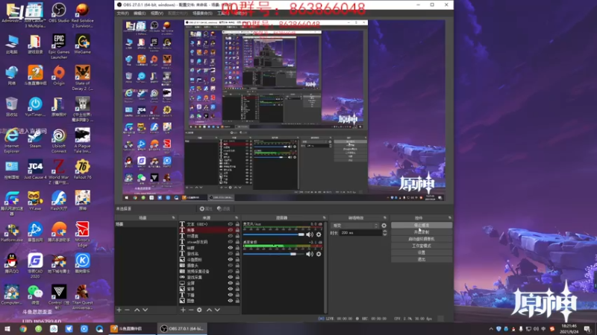Open transition properties gear next to 渐变
The height and width of the screenshot is (335, 597).
point(384,226)
